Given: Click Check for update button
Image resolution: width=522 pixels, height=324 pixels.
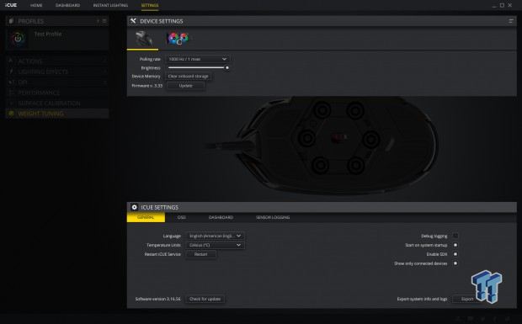Looking at the screenshot, I should click(x=205, y=299).
